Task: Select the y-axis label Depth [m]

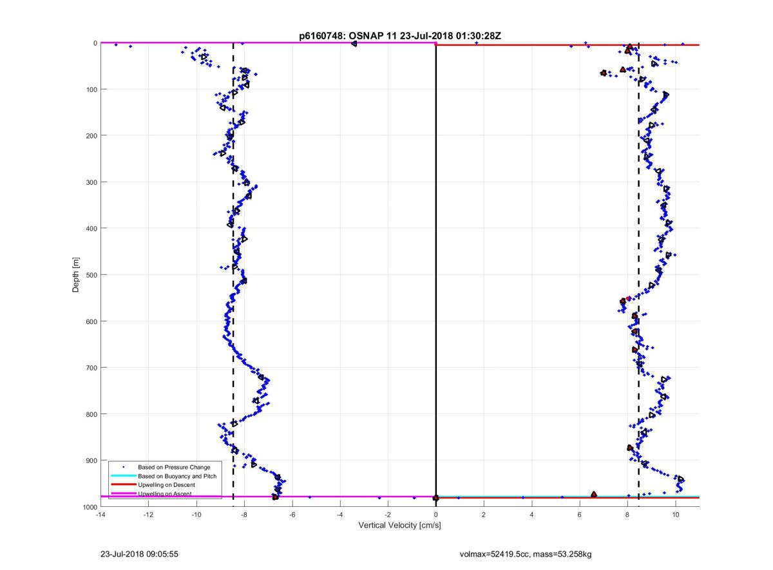Action: [x=76, y=275]
